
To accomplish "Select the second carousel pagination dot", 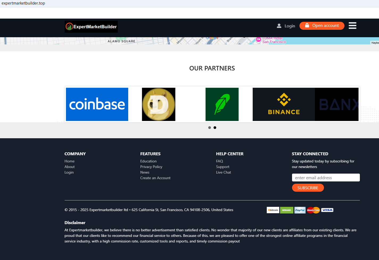I will [215, 128].
